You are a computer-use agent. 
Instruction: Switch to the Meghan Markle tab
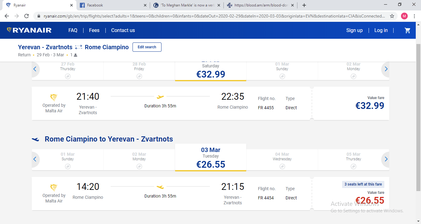pyautogui.click(x=186, y=5)
